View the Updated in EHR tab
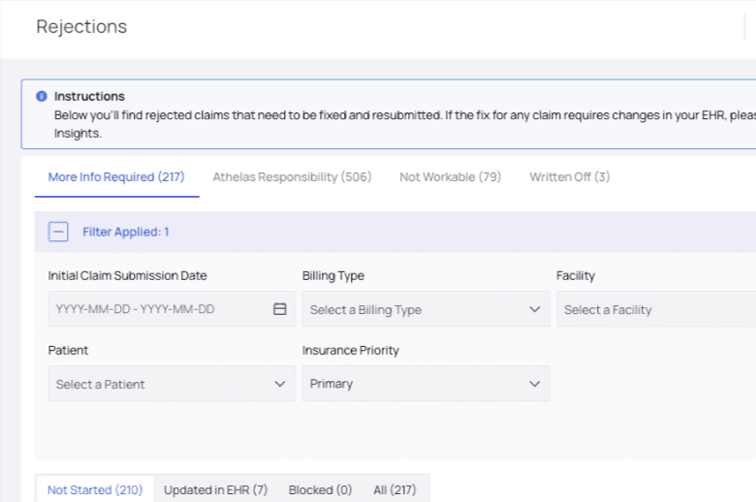The image size is (756, 502). [x=215, y=490]
